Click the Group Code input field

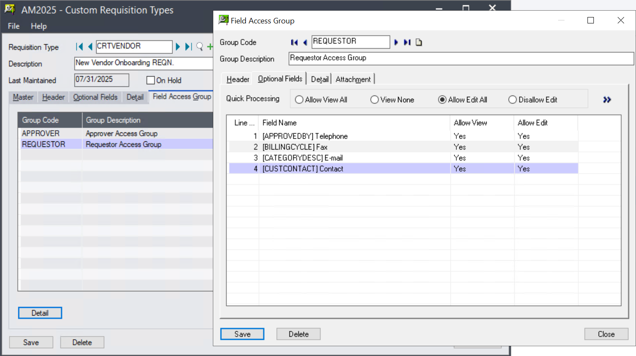(351, 42)
